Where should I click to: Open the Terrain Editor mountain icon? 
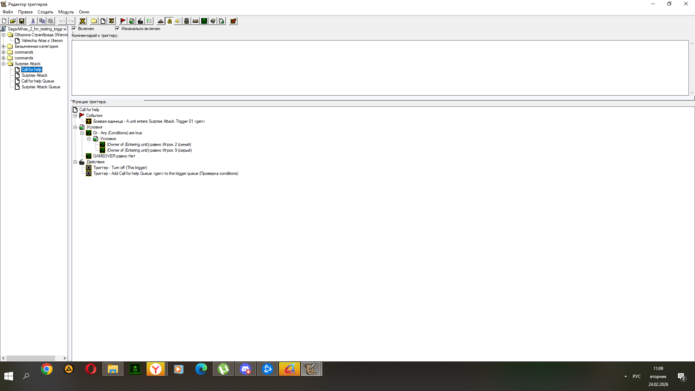click(160, 21)
